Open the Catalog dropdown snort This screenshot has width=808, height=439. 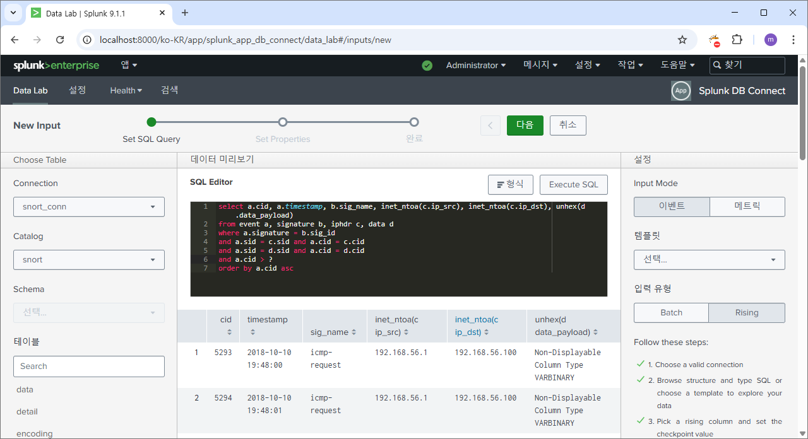click(x=89, y=259)
